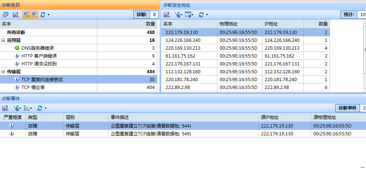The width and height of the screenshot is (366, 169).
Task: Sort address table by IP地址 column
Action: pos(283,24)
